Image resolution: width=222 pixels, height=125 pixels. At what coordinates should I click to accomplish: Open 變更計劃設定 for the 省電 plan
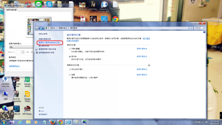pyautogui.click(x=142, y=75)
